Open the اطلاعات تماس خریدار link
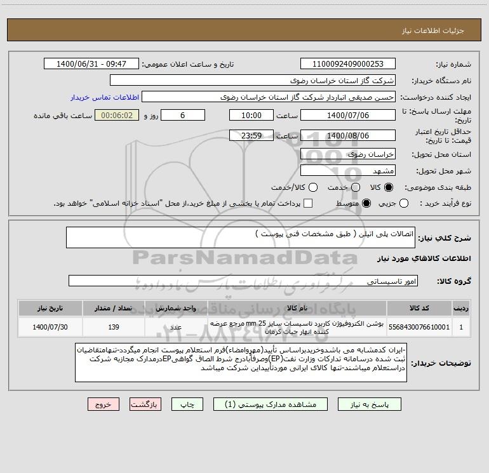The image size is (489, 473). click(105, 97)
